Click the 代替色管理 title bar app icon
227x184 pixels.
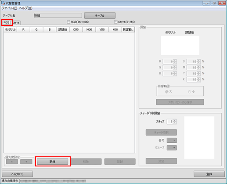[x=3, y=3]
